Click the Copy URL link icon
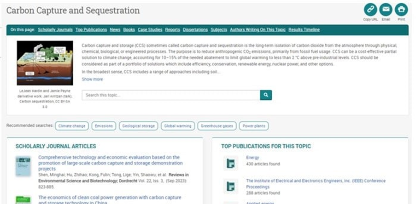The height and width of the screenshot is (204, 416). (x=370, y=9)
